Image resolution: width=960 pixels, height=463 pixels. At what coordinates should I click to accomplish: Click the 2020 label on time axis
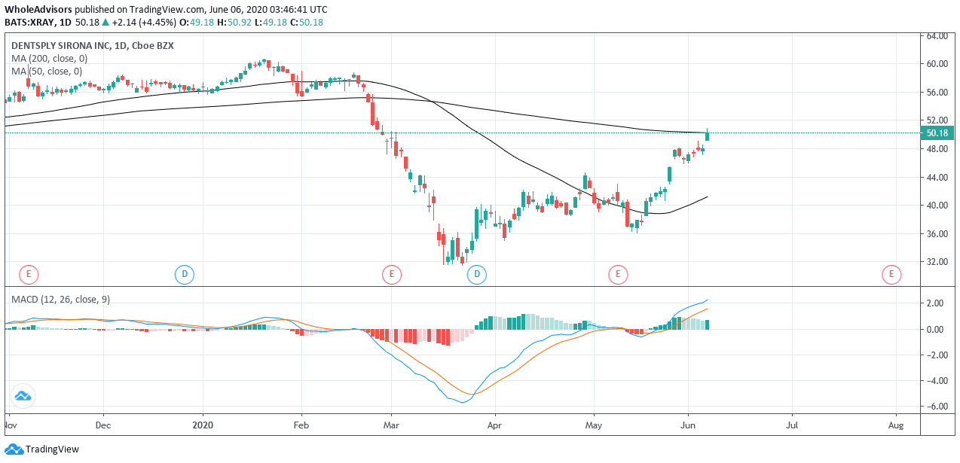pos(203,425)
